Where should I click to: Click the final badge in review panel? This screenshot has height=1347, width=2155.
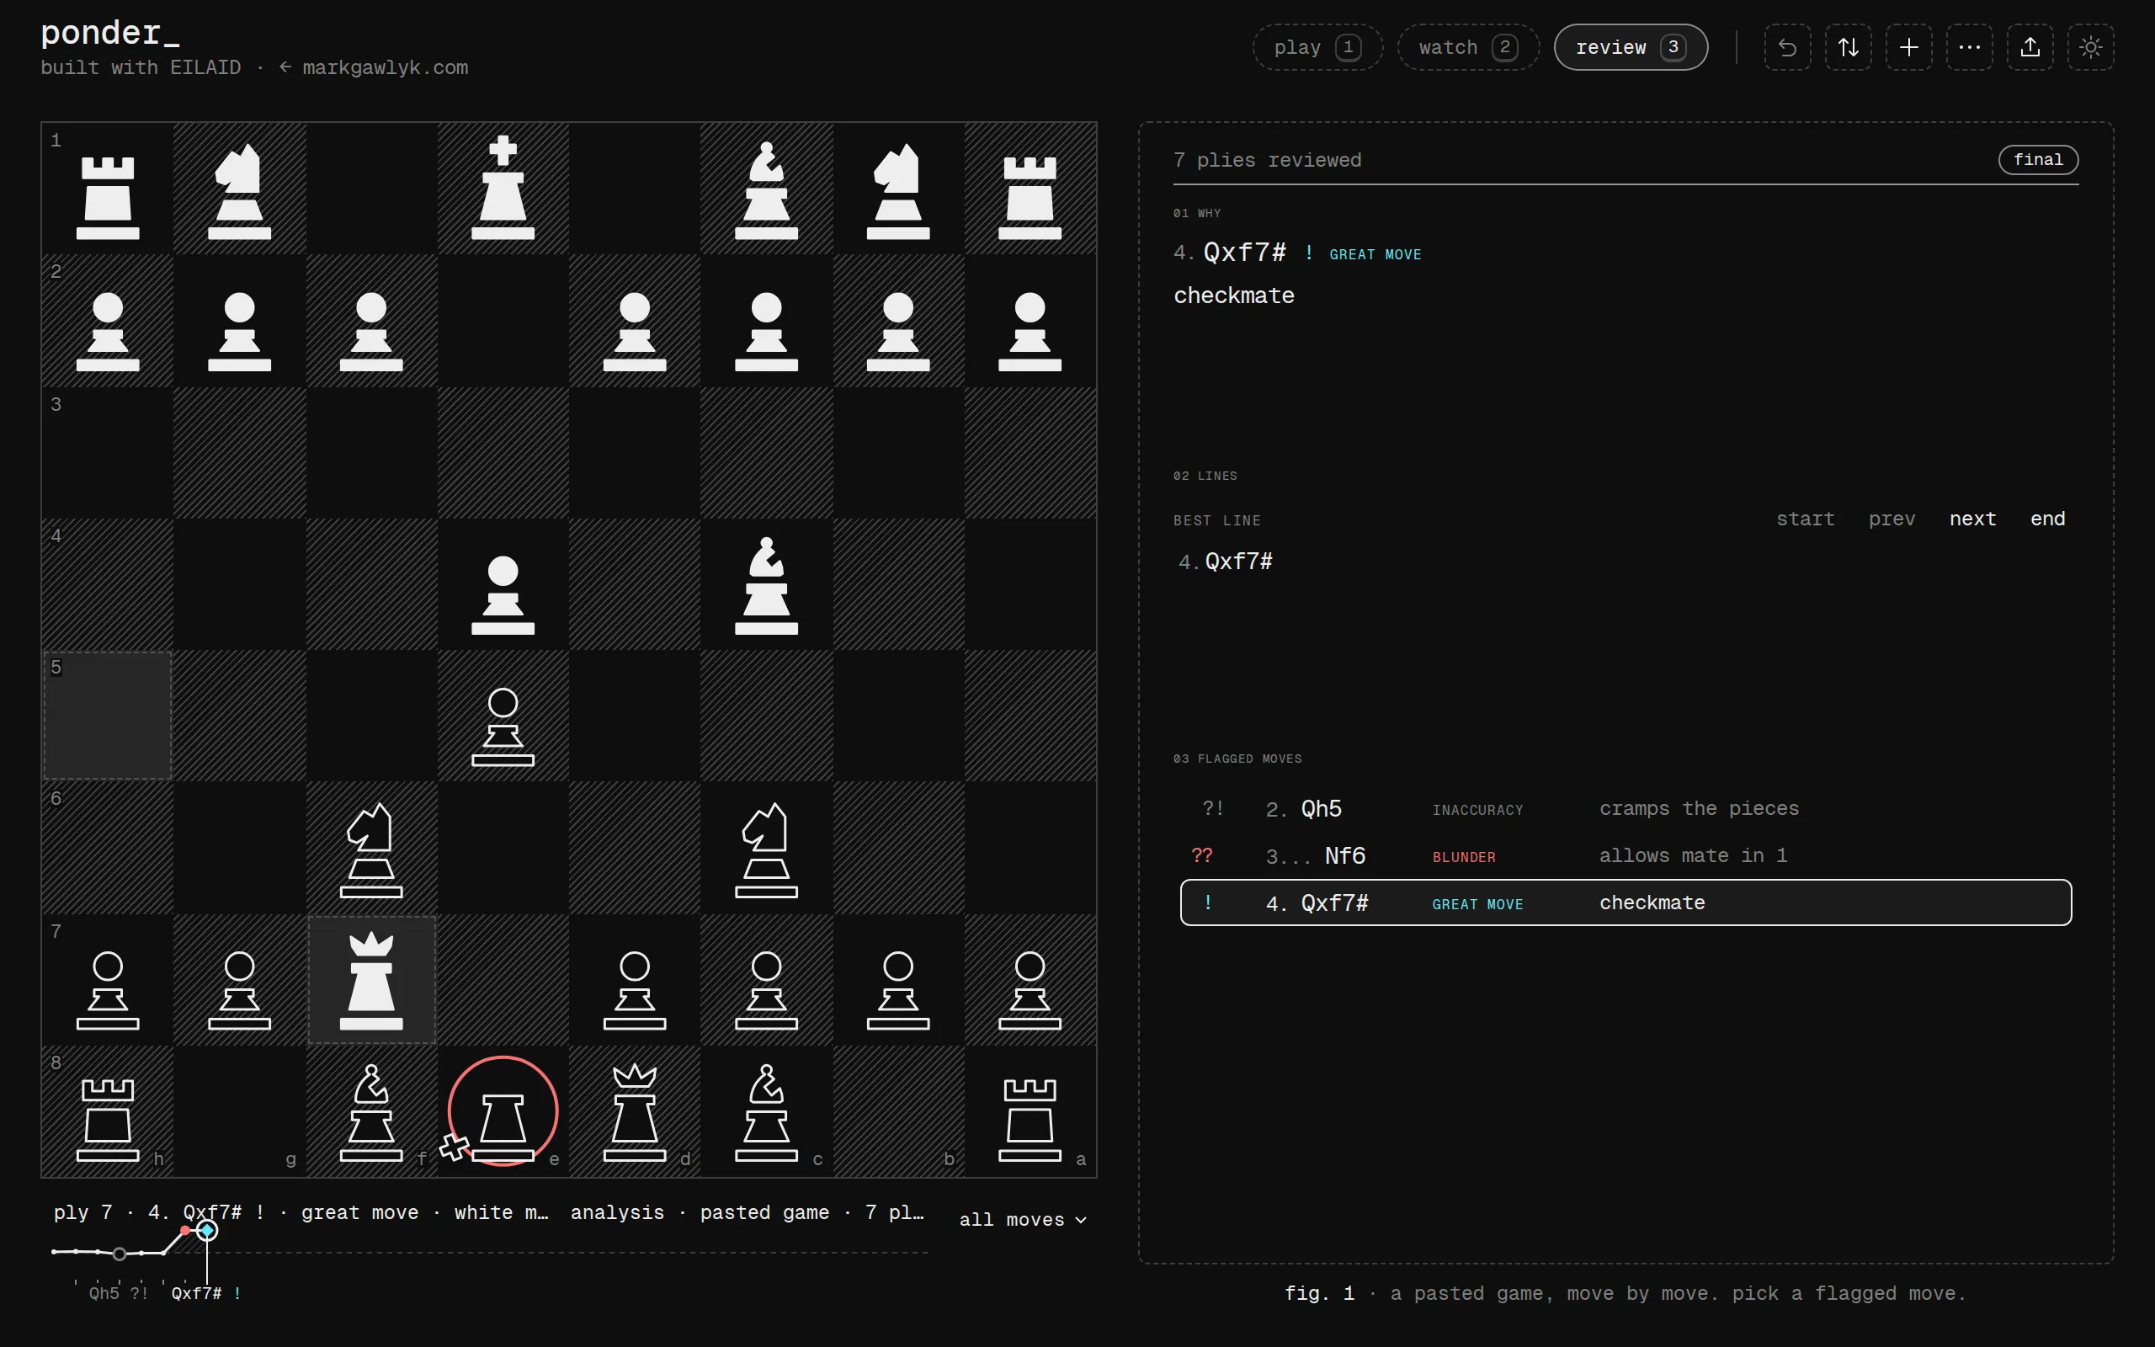click(x=2037, y=159)
